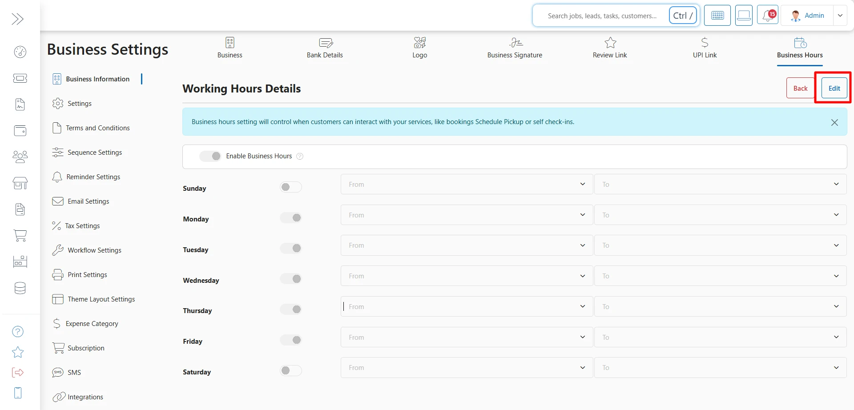Expand the To dropdown for Saturday
The height and width of the screenshot is (410, 854).
720,367
